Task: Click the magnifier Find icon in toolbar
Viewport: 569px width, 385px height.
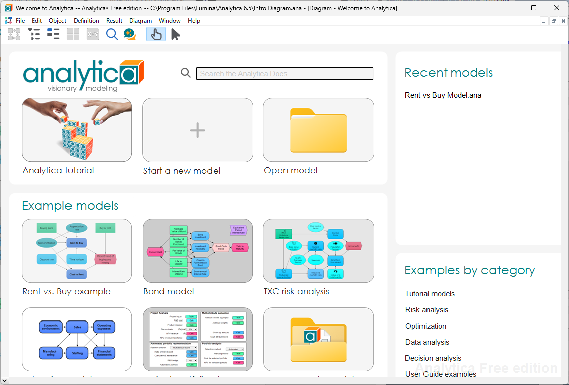Action: [112, 34]
